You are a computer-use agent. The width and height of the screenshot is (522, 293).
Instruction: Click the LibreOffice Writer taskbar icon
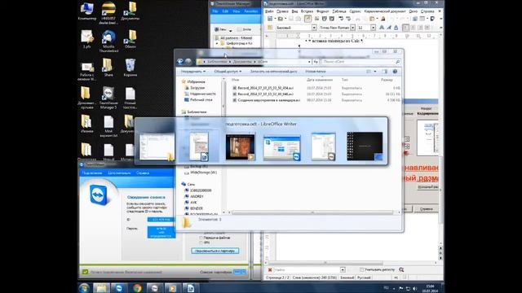[x=190, y=287]
